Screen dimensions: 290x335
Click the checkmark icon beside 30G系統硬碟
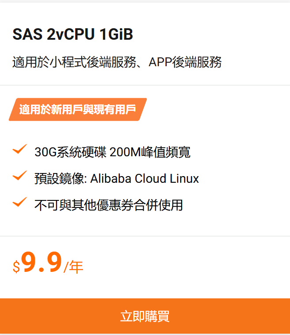tap(20, 149)
